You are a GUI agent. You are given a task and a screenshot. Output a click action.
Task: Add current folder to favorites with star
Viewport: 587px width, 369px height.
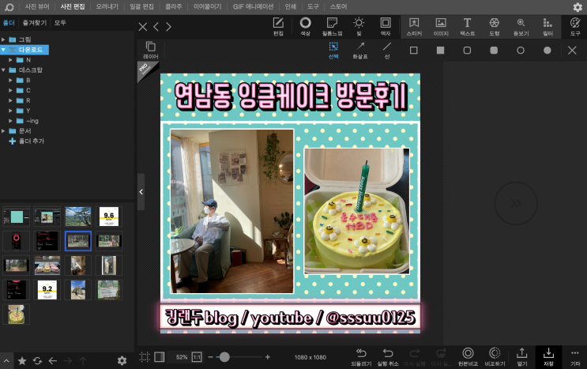click(x=22, y=361)
